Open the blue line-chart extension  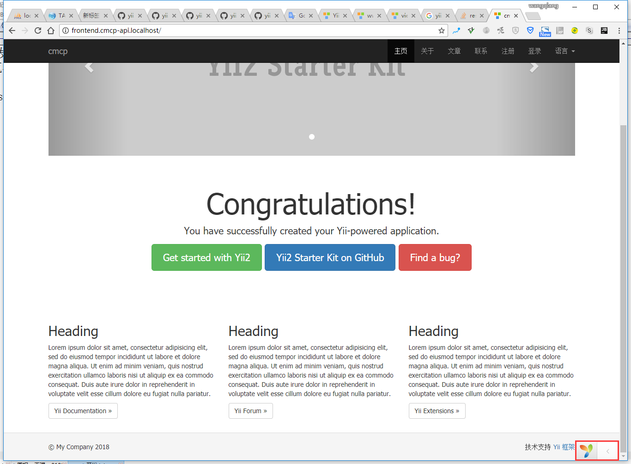456,31
